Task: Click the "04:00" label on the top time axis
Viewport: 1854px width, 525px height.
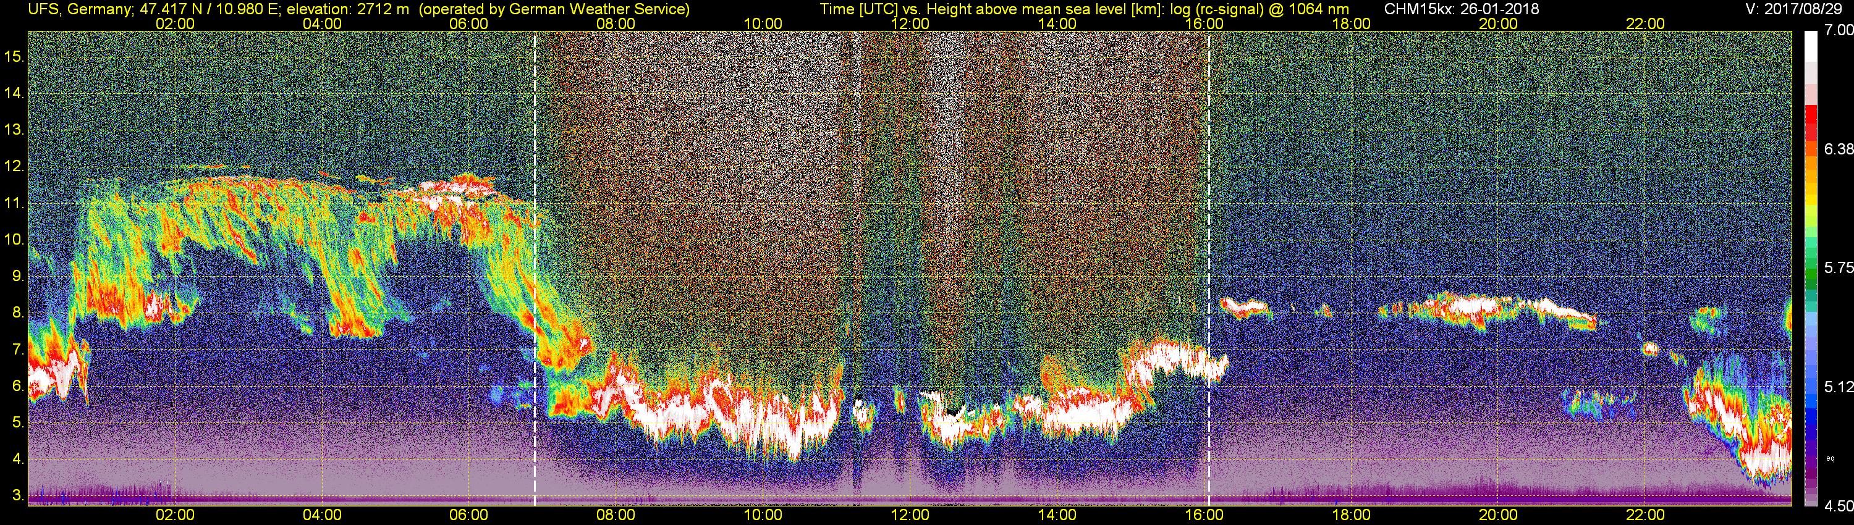Action: [322, 23]
